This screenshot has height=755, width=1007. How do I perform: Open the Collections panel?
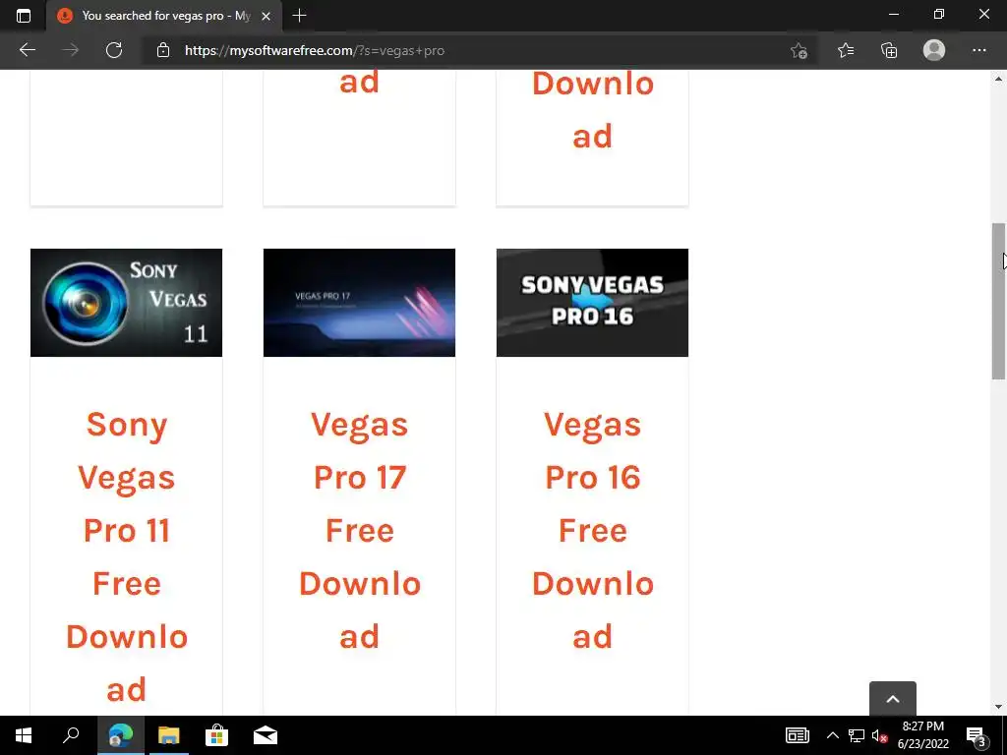889,50
